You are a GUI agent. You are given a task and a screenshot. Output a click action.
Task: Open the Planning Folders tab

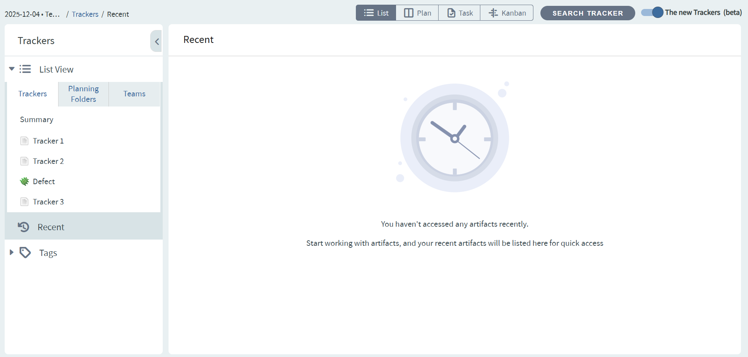[84, 94]
